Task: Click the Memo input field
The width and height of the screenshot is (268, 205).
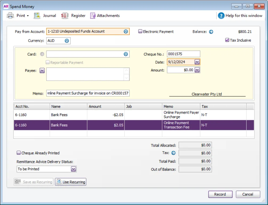Action: 88,93
